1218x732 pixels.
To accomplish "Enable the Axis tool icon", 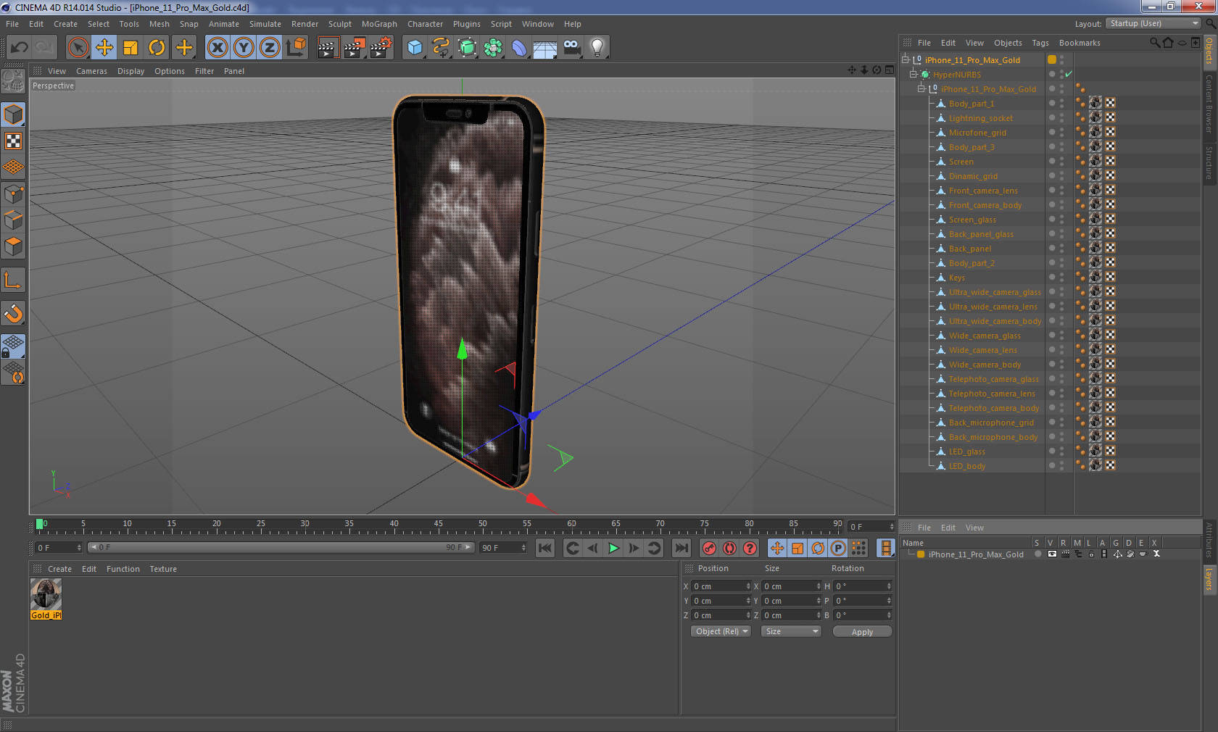I will [14, 280].
